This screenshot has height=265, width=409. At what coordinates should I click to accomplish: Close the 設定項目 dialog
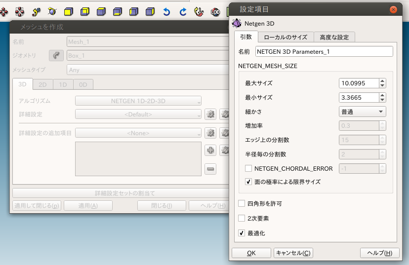[x=393, y=10]
